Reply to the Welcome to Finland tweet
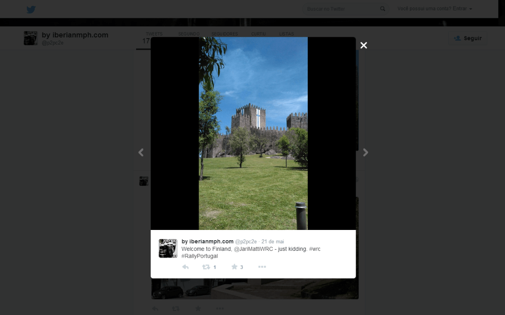505x315 pixels. click(x=185, y=267)
